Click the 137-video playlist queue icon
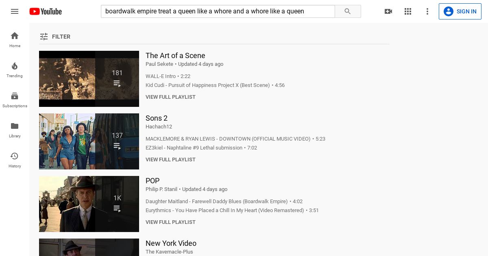Image resolution: width=488 pixels, height=256 pixels. [117, 146]
